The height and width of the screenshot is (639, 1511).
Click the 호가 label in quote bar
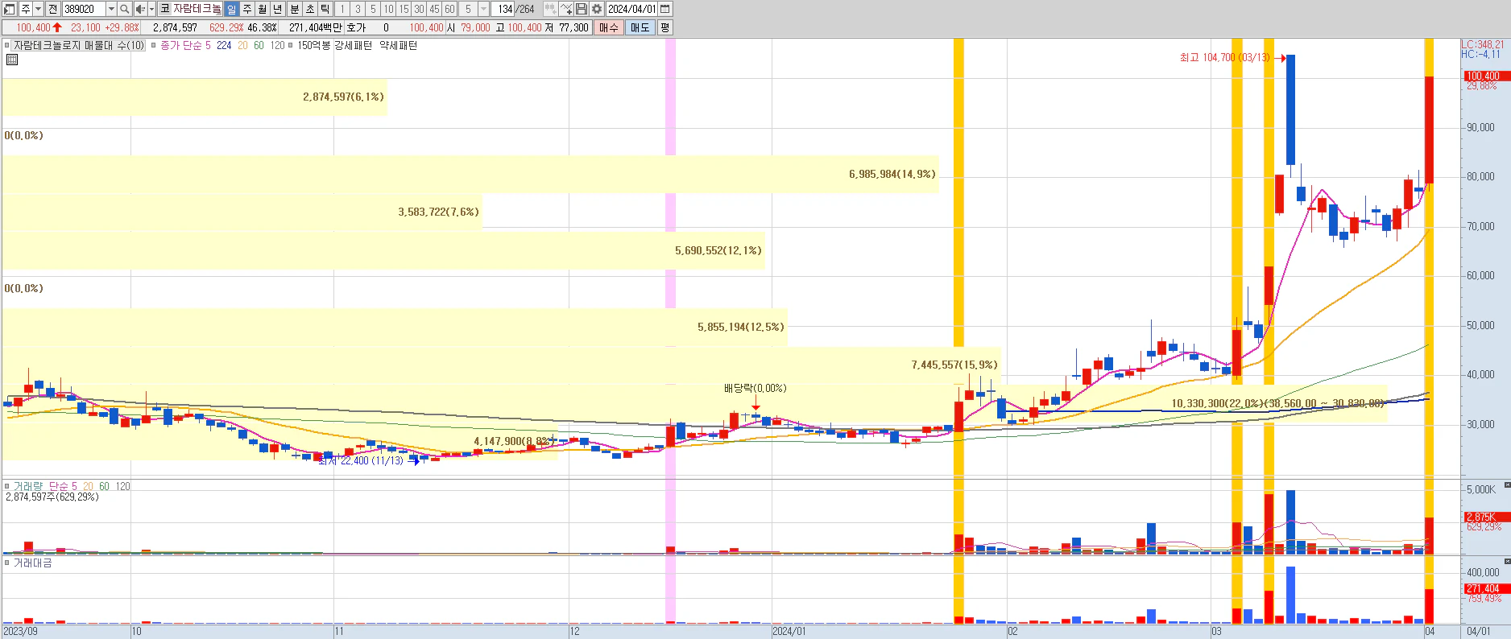click(356, 27)
